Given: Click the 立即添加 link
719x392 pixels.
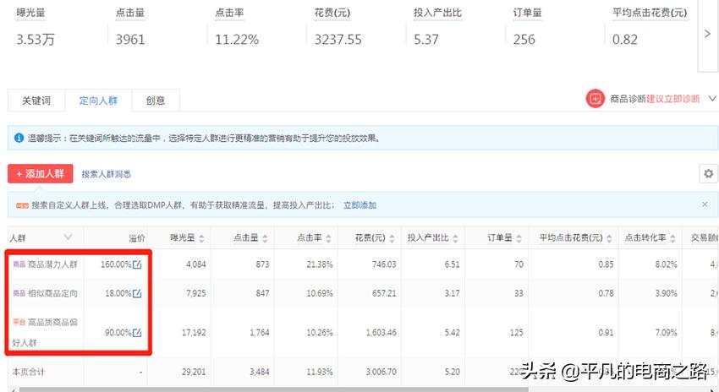Looking at the screenshot, I should [360, 205].
